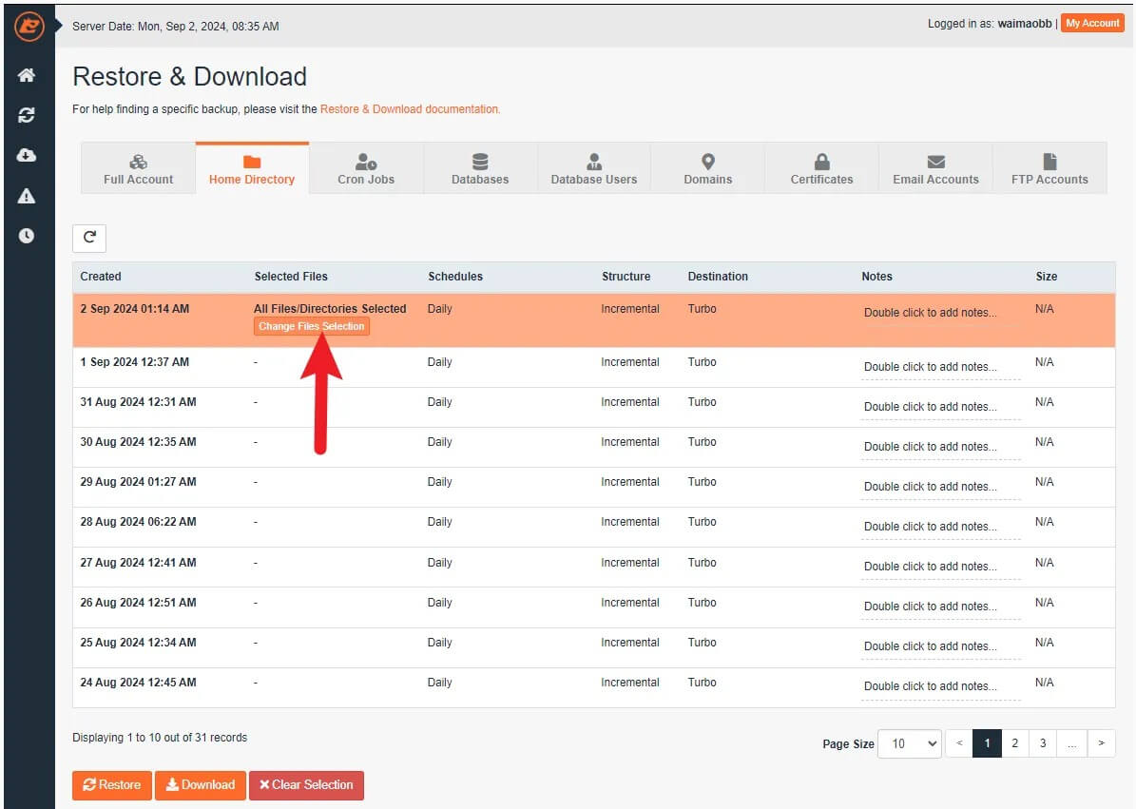
Task: Expand the Page Size dropdown
Action: (910, 743)
